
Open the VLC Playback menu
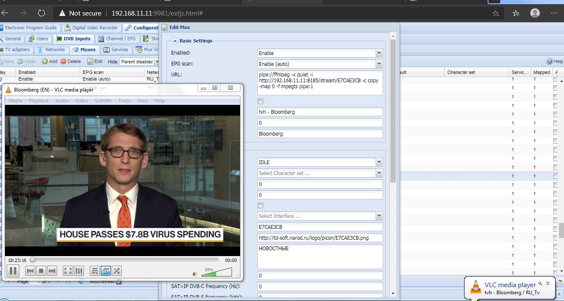coord(39,101)
